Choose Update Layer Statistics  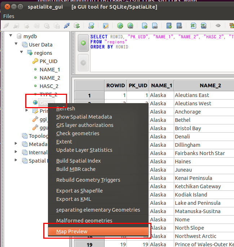98,150
